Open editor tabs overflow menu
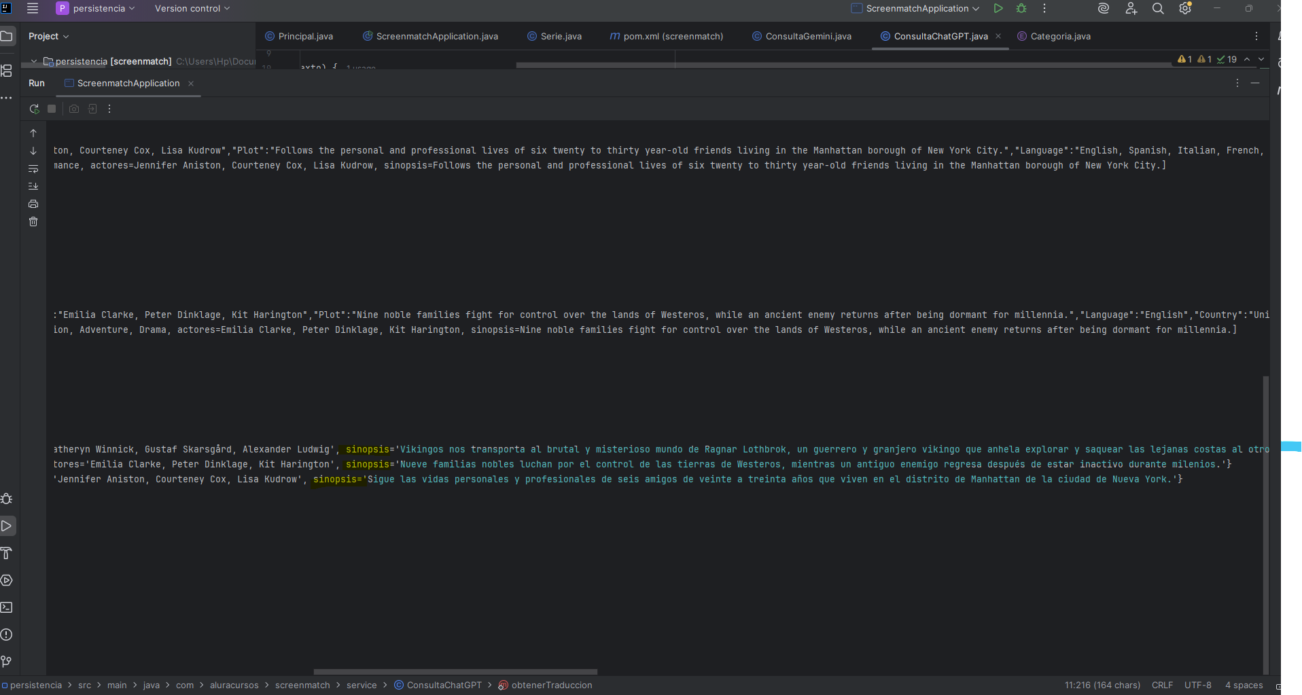 point(1256,37)
